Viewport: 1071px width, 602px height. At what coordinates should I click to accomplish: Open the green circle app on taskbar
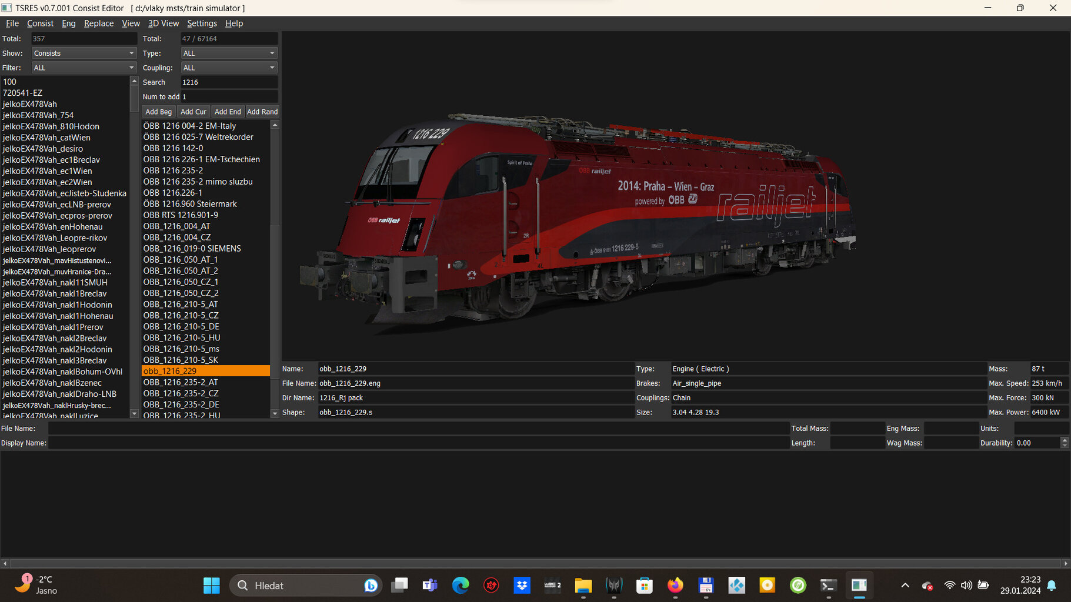click(x=798, y=586)
